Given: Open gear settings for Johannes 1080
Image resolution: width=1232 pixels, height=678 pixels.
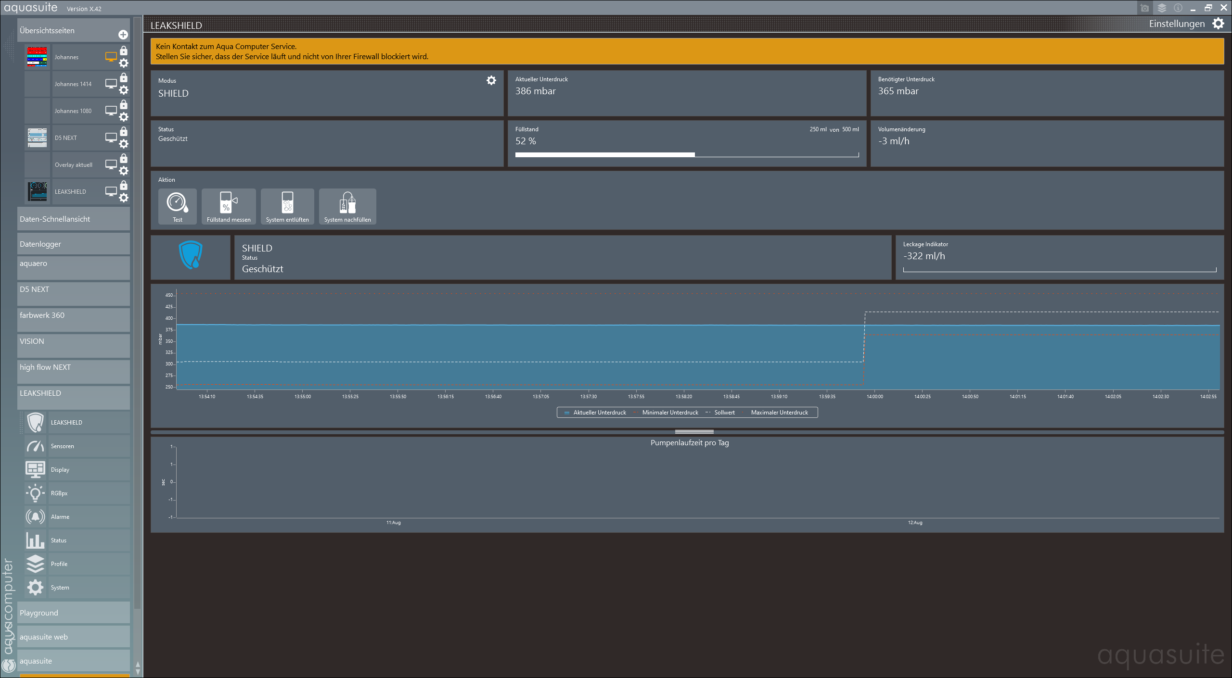Looking at the screenshot, I should coord(124,117).
